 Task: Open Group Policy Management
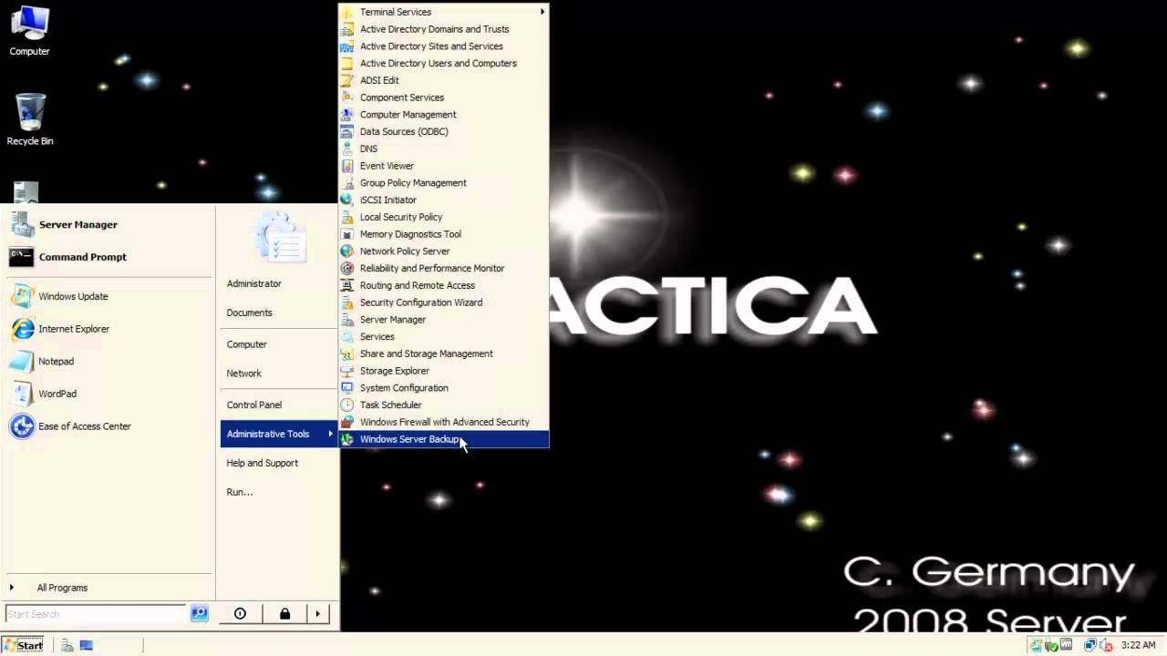click(444, 183)
